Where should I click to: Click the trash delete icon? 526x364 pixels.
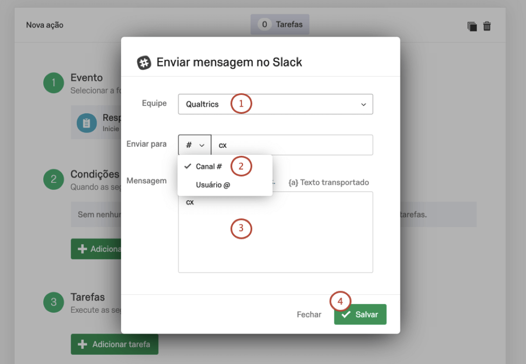click(x=487, y=26)
